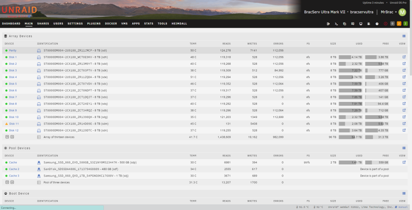
Task: Open the file manager icon in the header
Action: click(344, 24)
